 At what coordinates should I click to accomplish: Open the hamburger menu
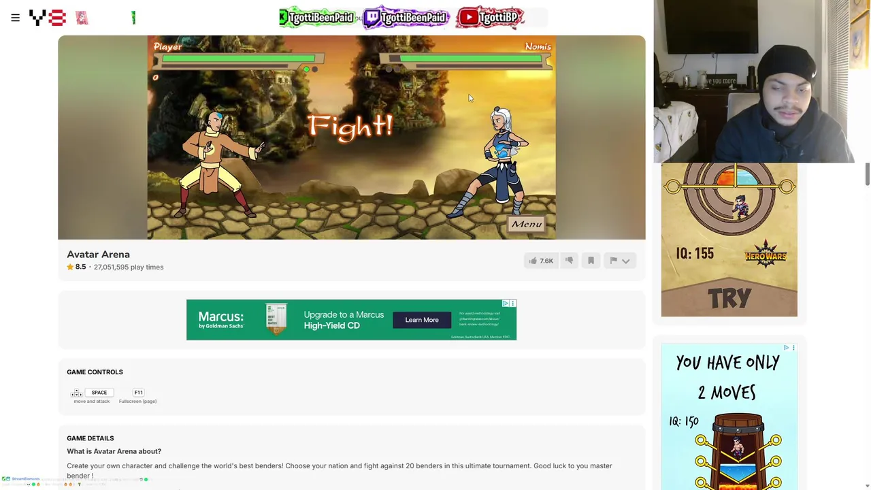15,18
